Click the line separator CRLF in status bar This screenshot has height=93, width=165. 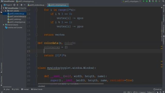click(129, 92)
